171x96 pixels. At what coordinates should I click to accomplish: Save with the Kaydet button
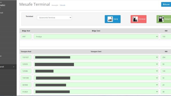tap(166, 5)
